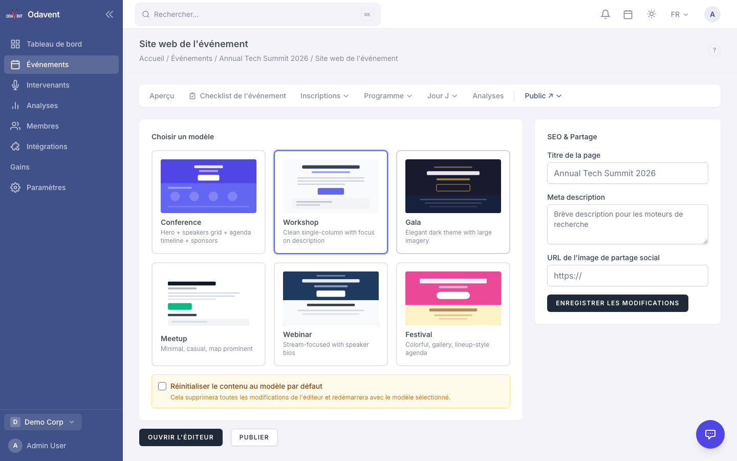Choose the Webinar template
This screenshot has width=737, height=461.
[331, 314]
